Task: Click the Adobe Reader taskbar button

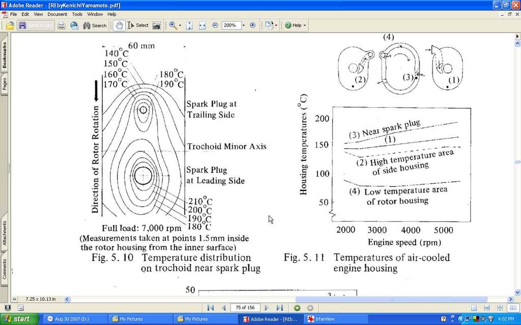Action: [x=272, y=319]
